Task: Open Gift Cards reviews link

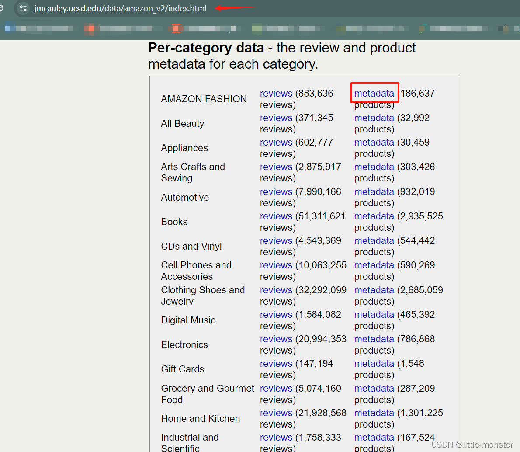Action: pos(276,363)
